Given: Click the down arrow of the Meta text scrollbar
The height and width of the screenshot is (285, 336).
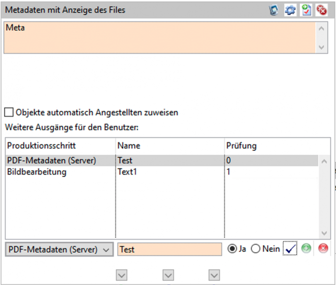Looking at the screenshot, I should (x=322, y=47).
